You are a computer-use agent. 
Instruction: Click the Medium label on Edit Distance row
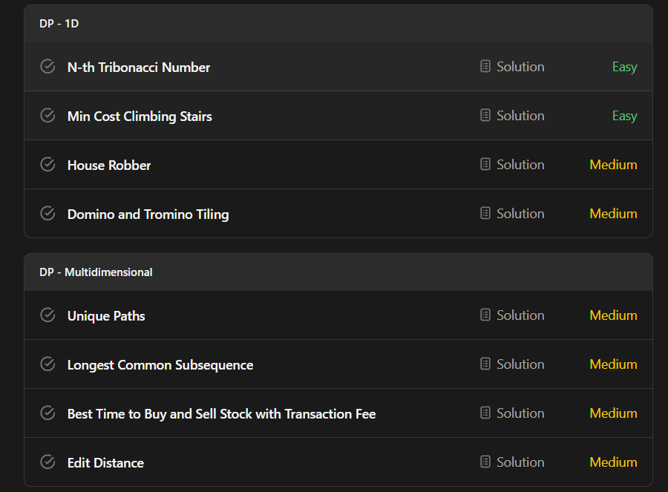[613, 462]
